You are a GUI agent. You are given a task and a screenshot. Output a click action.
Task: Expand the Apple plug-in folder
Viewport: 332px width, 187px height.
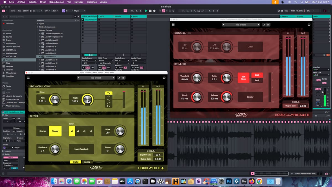coord(38,24)
